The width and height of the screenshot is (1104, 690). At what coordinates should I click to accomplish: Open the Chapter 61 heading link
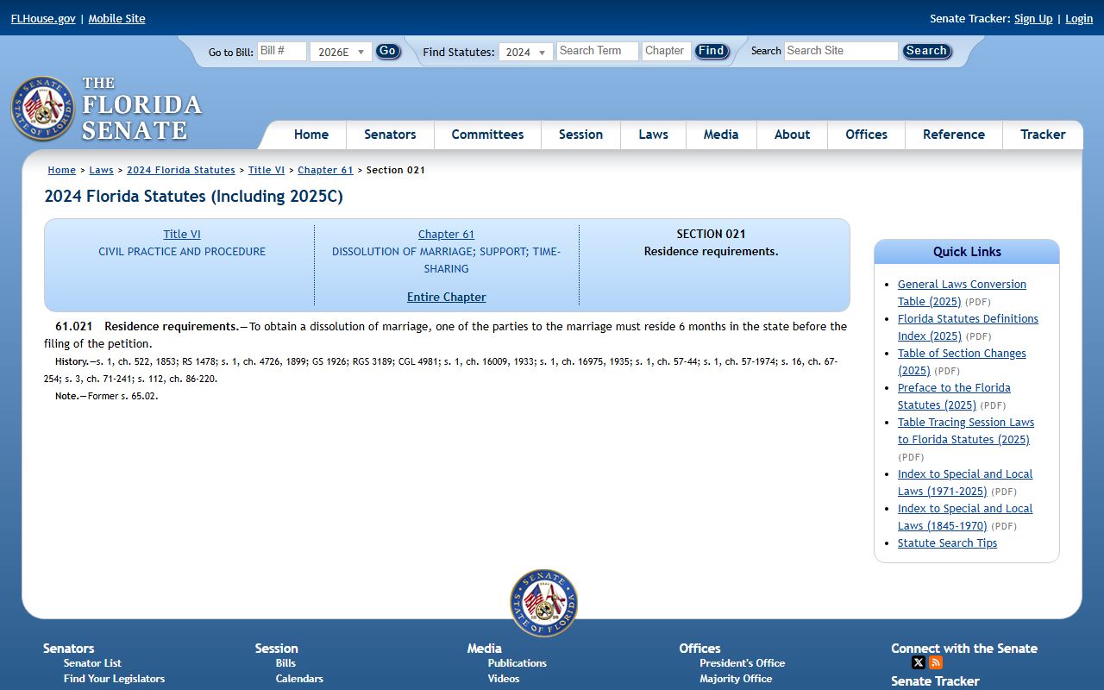(446, 234)
